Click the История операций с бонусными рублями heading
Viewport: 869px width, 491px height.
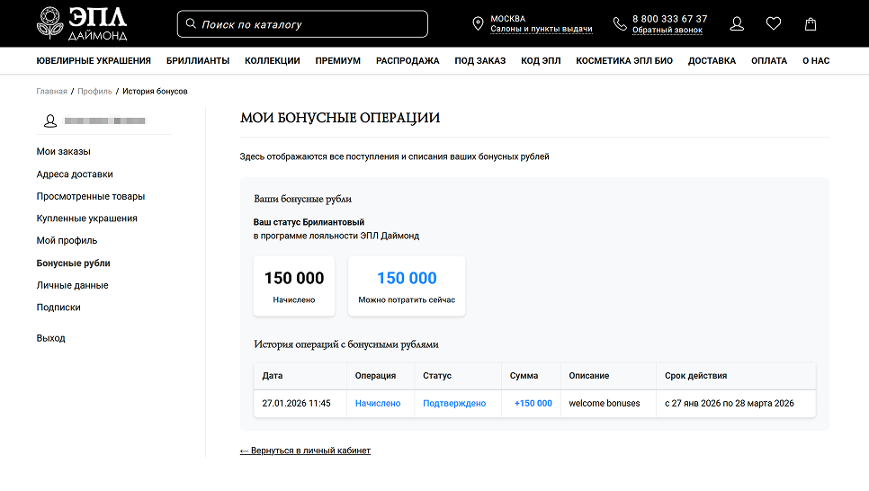pos(345,344)
